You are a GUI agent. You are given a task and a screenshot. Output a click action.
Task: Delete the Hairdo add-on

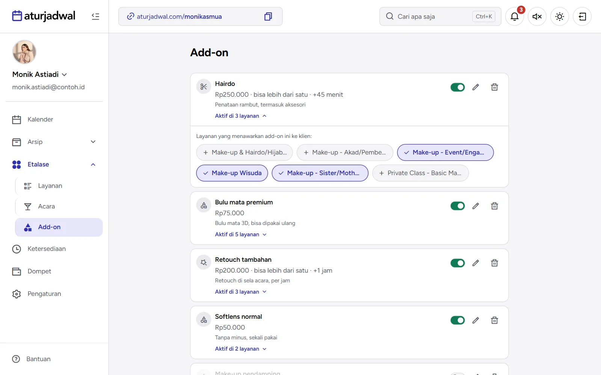[x=494, y=87]
